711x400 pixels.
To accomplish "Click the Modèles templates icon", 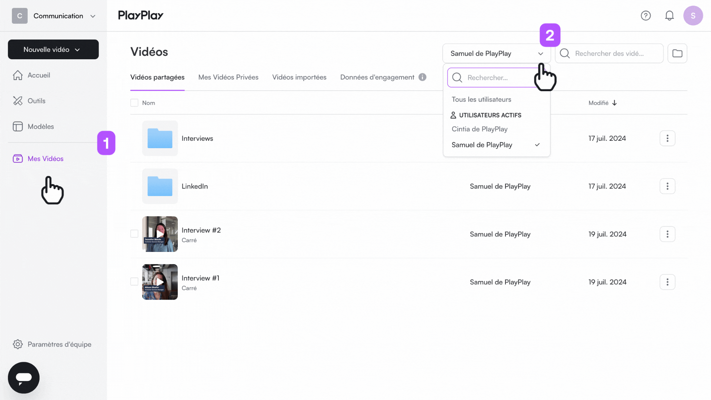I will 18,126.
